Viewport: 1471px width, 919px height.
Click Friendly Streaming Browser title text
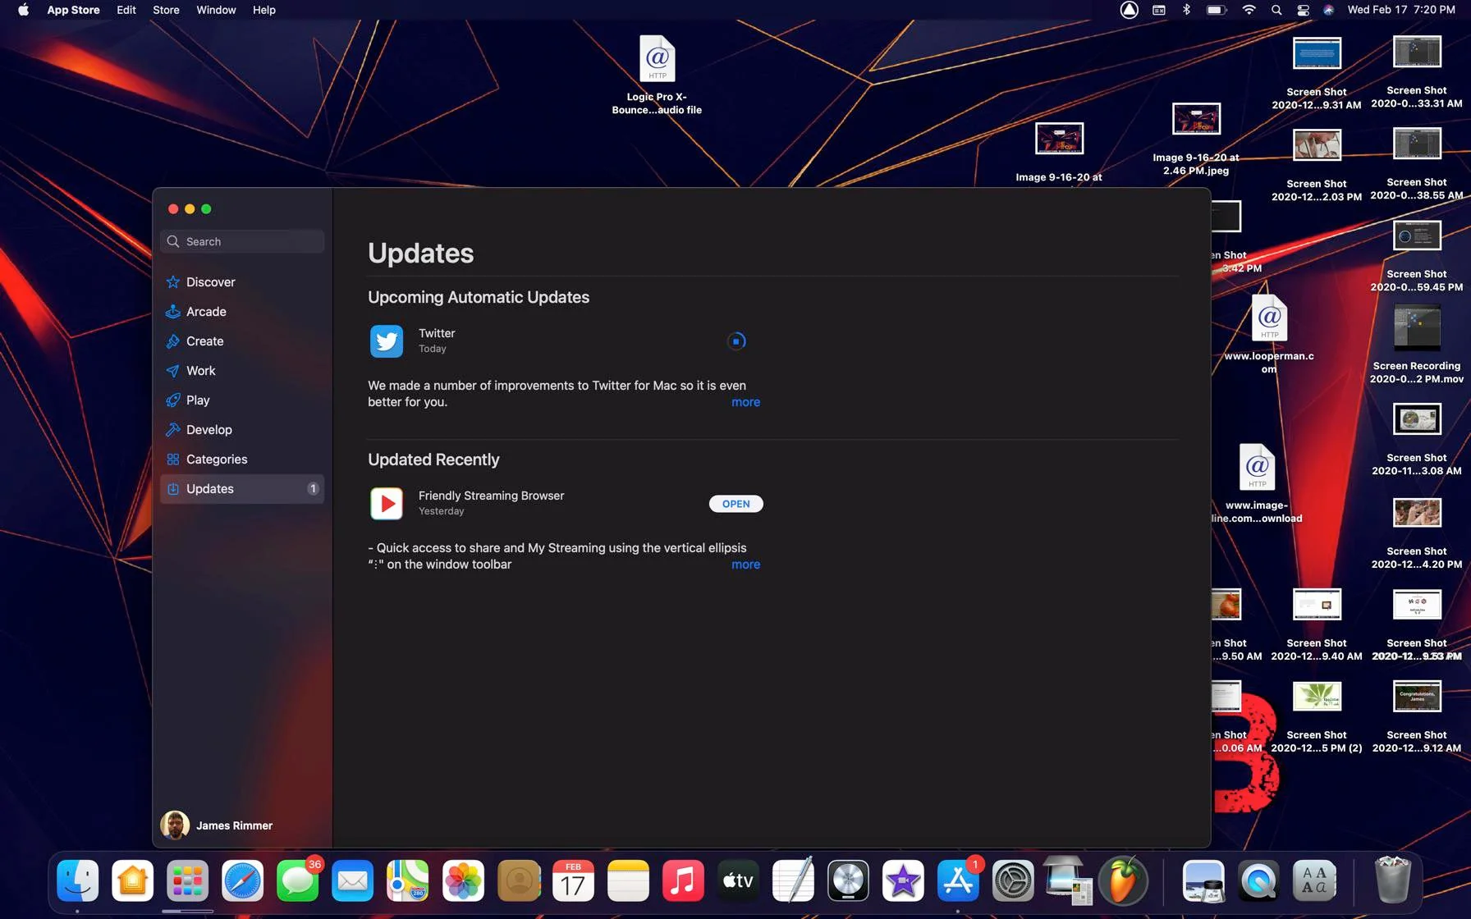pos(491,496)
